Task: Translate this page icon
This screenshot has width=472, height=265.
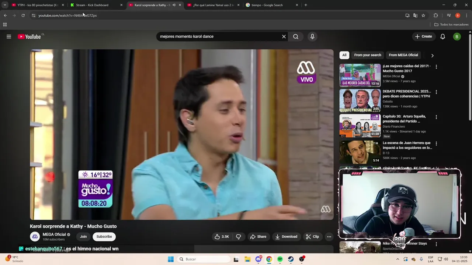Action: 416,15
